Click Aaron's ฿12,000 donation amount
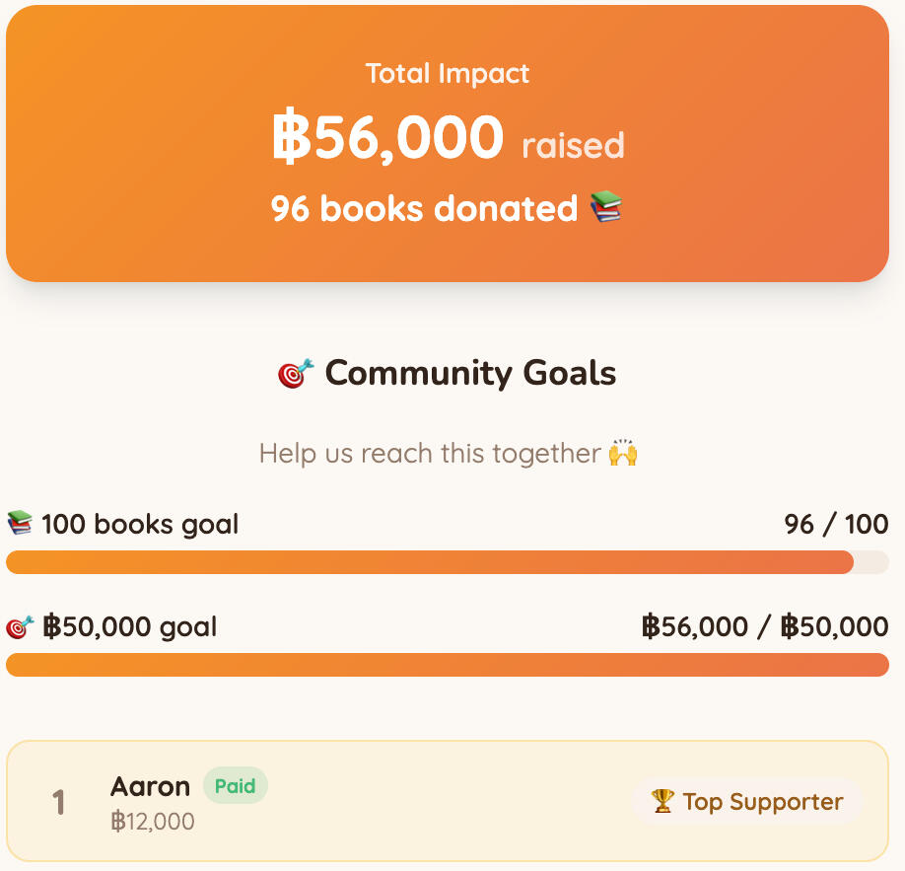This screenshot has width=905, height=871. pyautogui.click(x=153, y=822)
